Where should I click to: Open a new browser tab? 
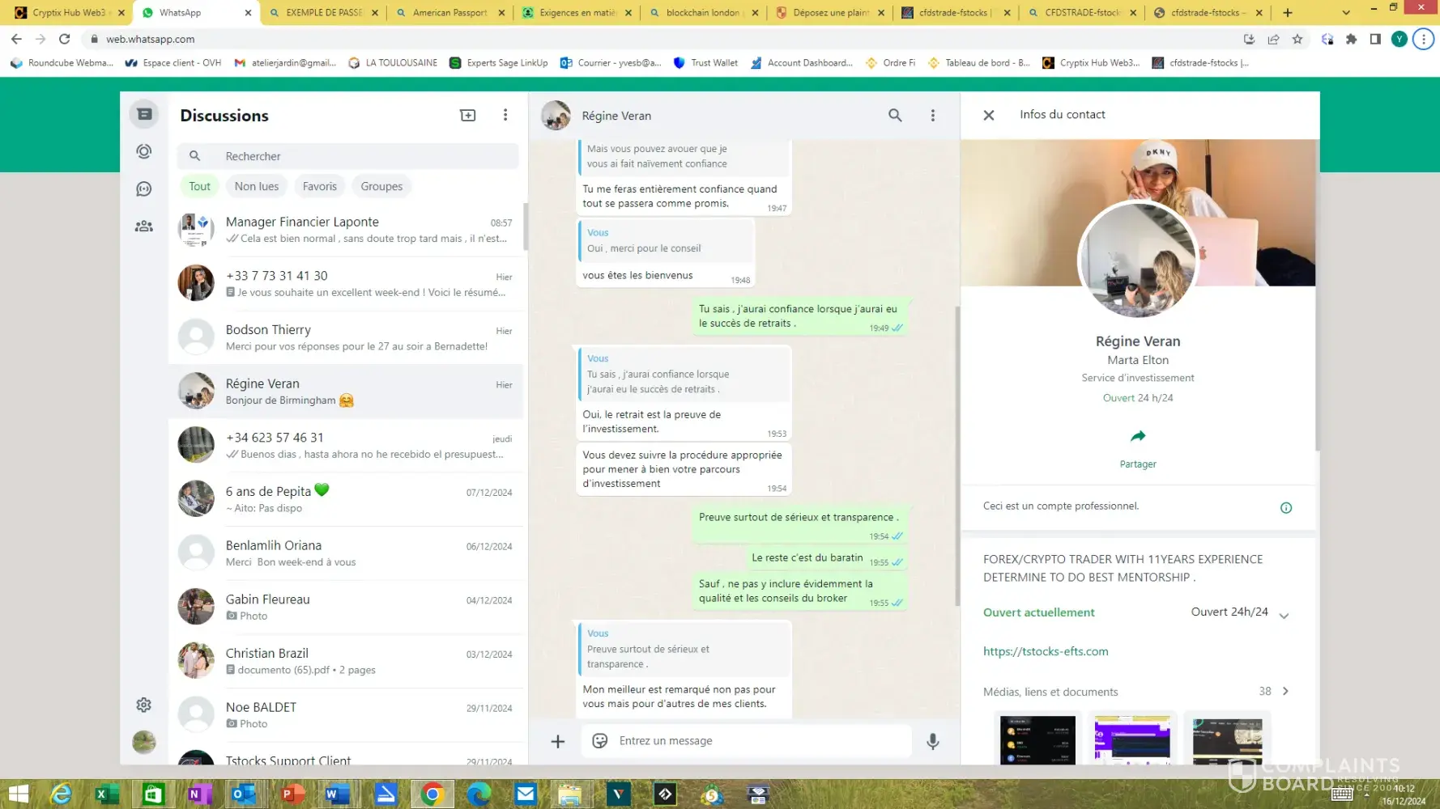[x=1288, y=12]
